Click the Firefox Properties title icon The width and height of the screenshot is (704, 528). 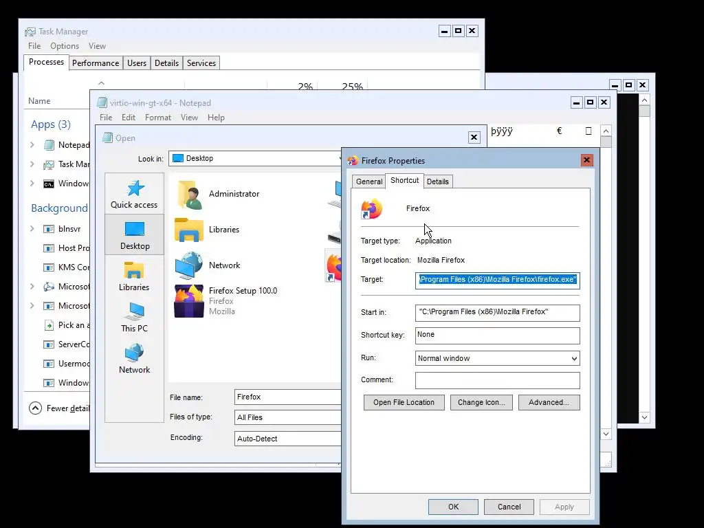pos(353,161)
